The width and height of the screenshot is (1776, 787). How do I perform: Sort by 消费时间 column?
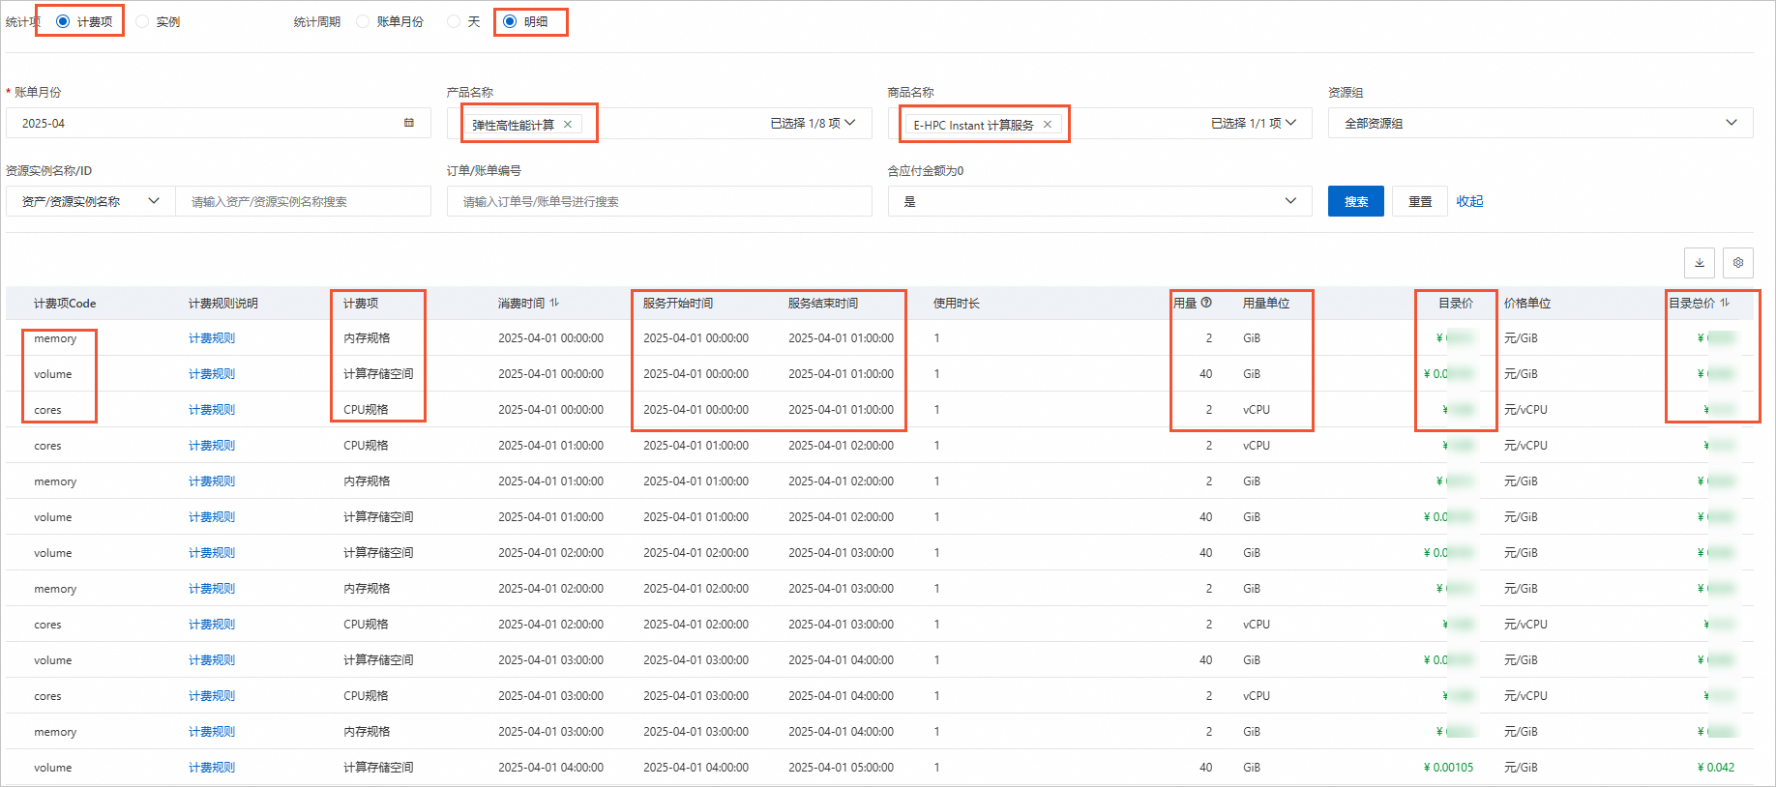(554, 303)
